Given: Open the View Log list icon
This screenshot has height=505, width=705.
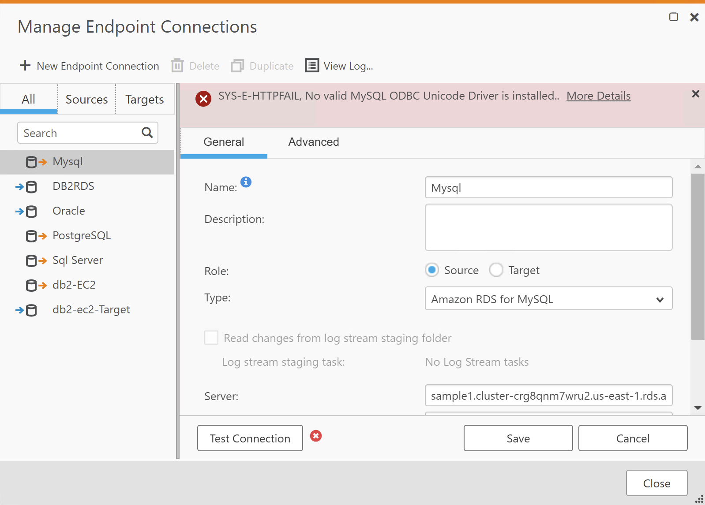Looking at the screenshot, I should pos(312,66).
